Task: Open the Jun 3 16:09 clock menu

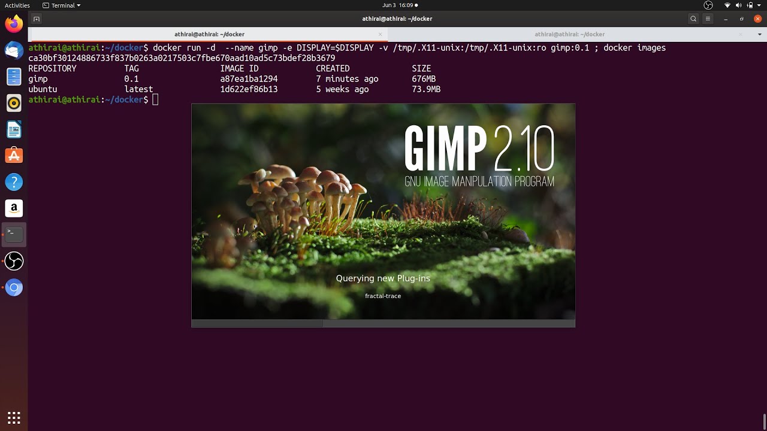Action: click(400, 5)
